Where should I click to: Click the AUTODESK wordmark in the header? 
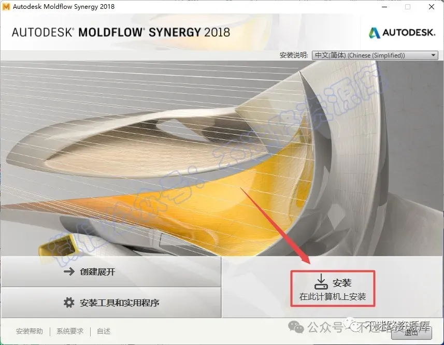(409, 33)
